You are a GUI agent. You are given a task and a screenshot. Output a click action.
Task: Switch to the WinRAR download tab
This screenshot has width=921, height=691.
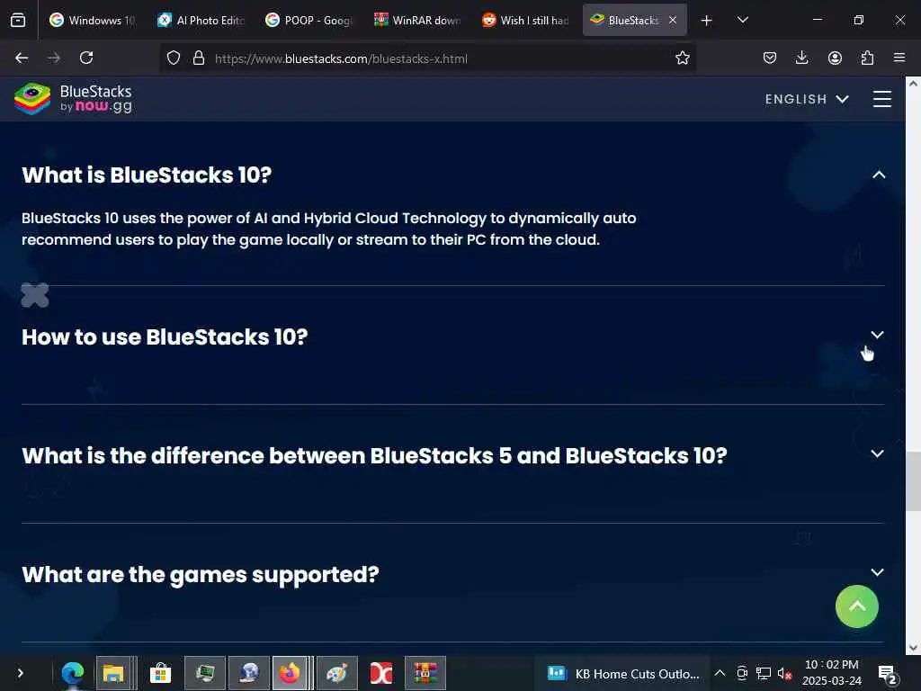point(418,20)
